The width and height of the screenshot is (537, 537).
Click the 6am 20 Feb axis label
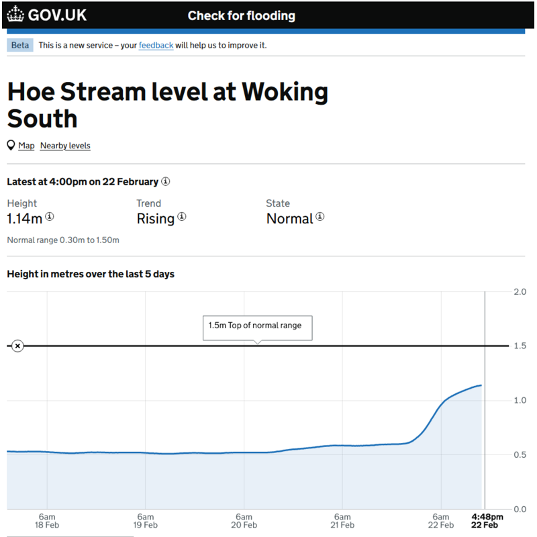click(244, 521)
